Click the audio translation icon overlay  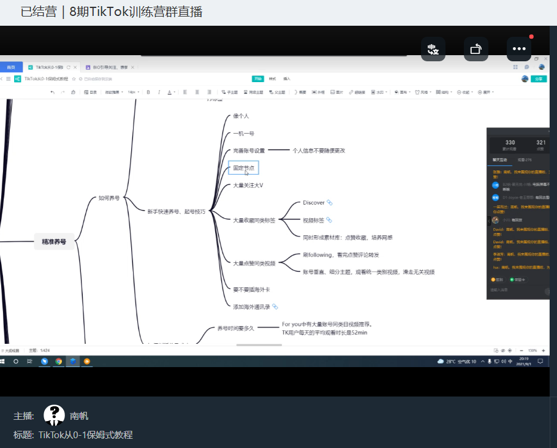coord(433,49)
